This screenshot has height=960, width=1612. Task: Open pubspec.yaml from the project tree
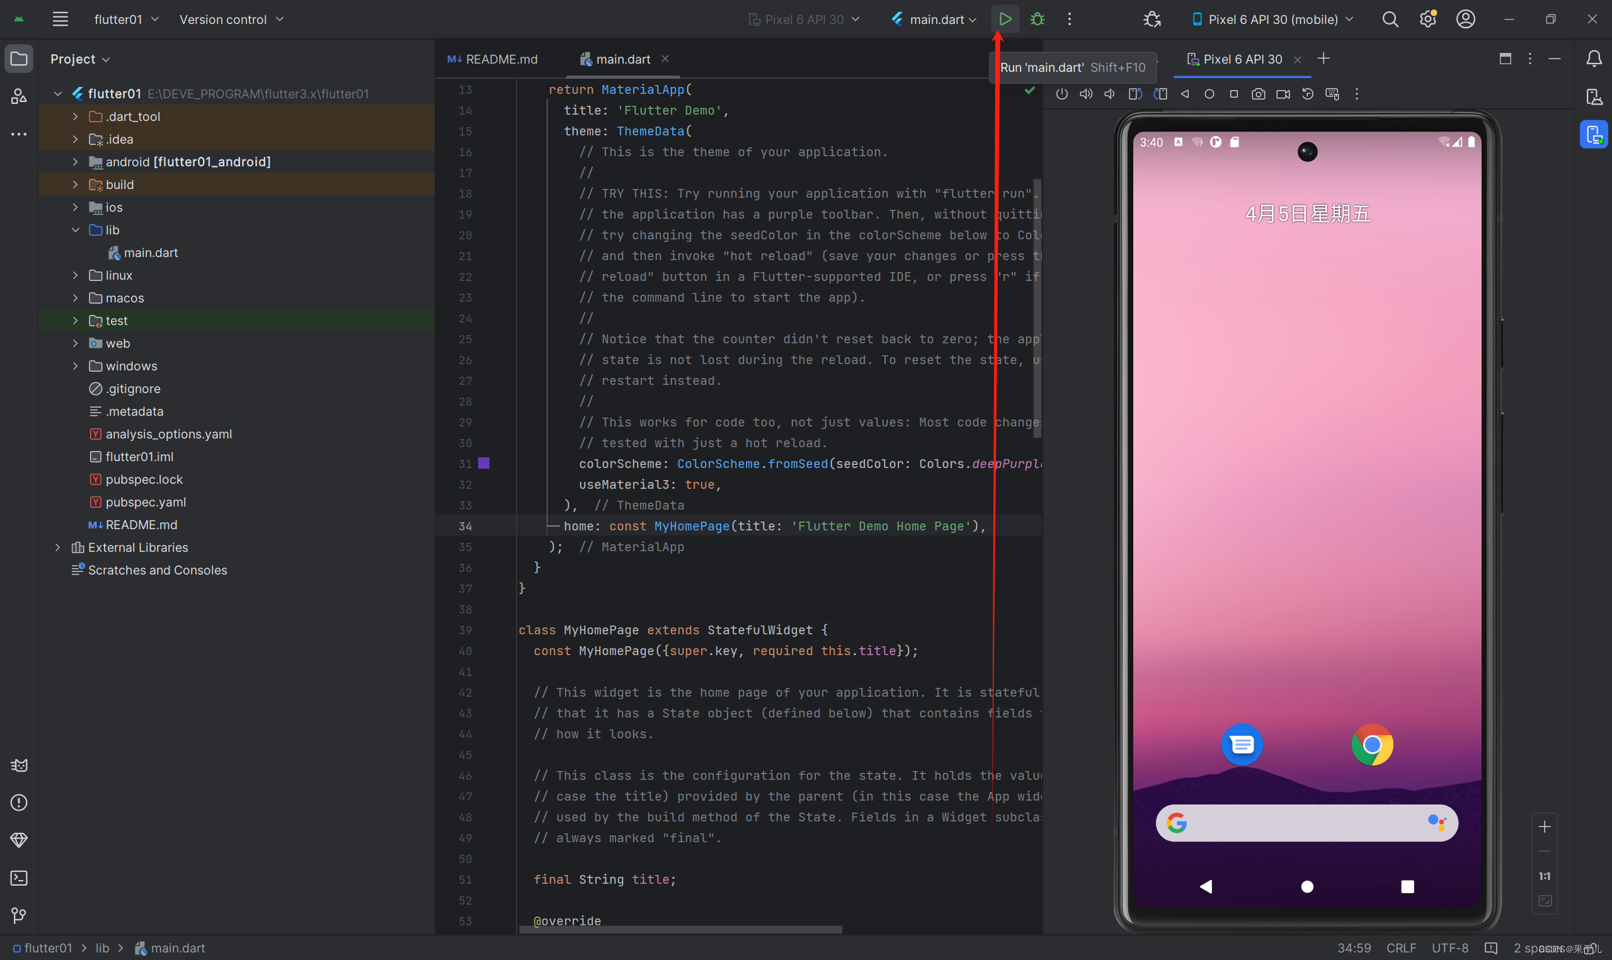tap(146, 502)
